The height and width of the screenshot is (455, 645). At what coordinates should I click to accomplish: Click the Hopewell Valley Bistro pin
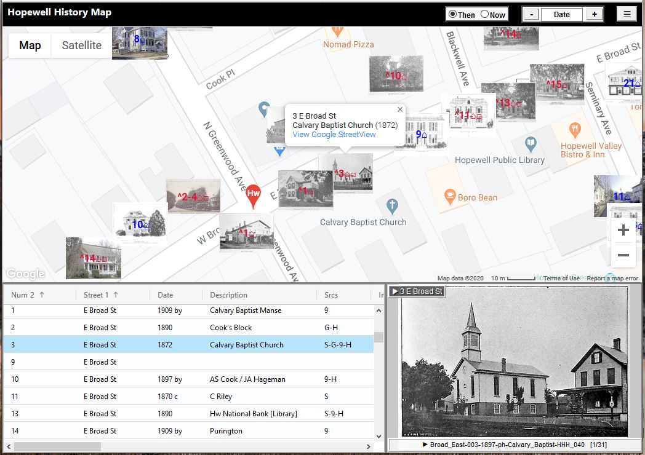[x=575, y=130]
